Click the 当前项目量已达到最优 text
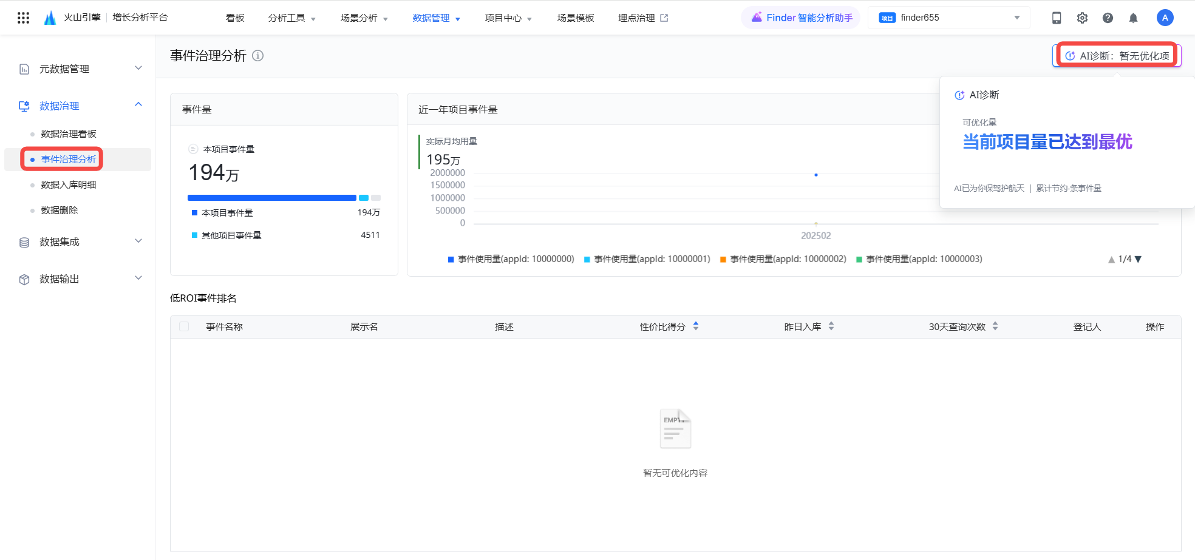1195x560 pixels. pos(1047,142)
